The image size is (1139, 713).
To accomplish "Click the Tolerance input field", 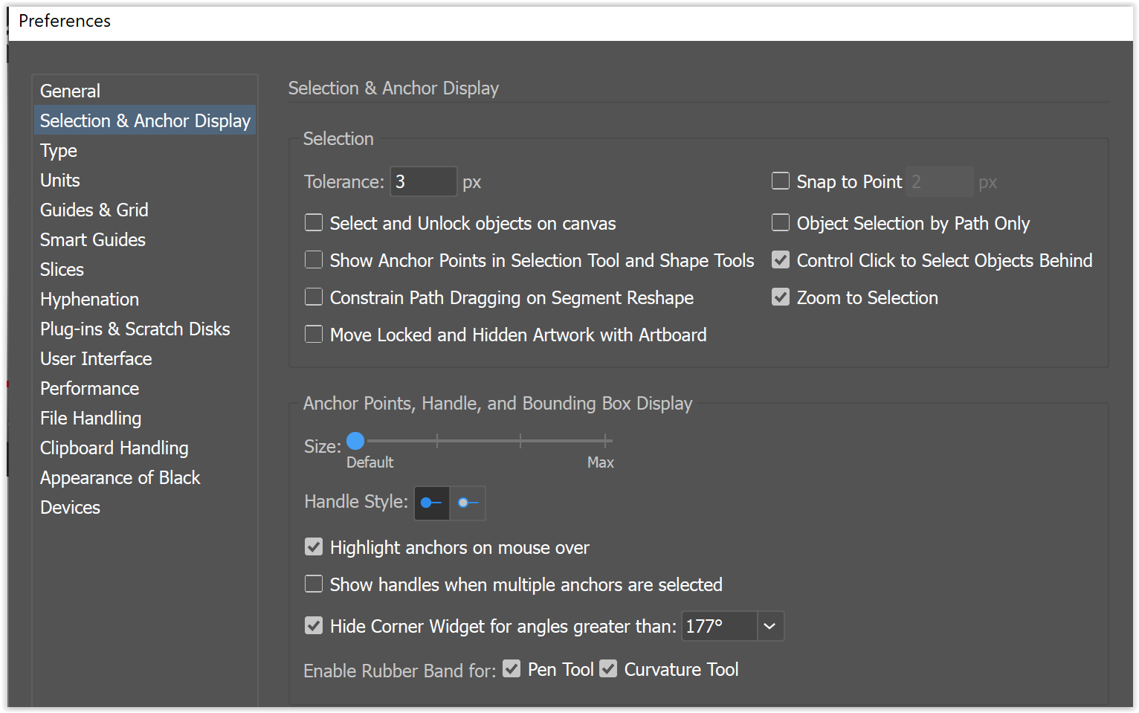I will tap(423, 181).
